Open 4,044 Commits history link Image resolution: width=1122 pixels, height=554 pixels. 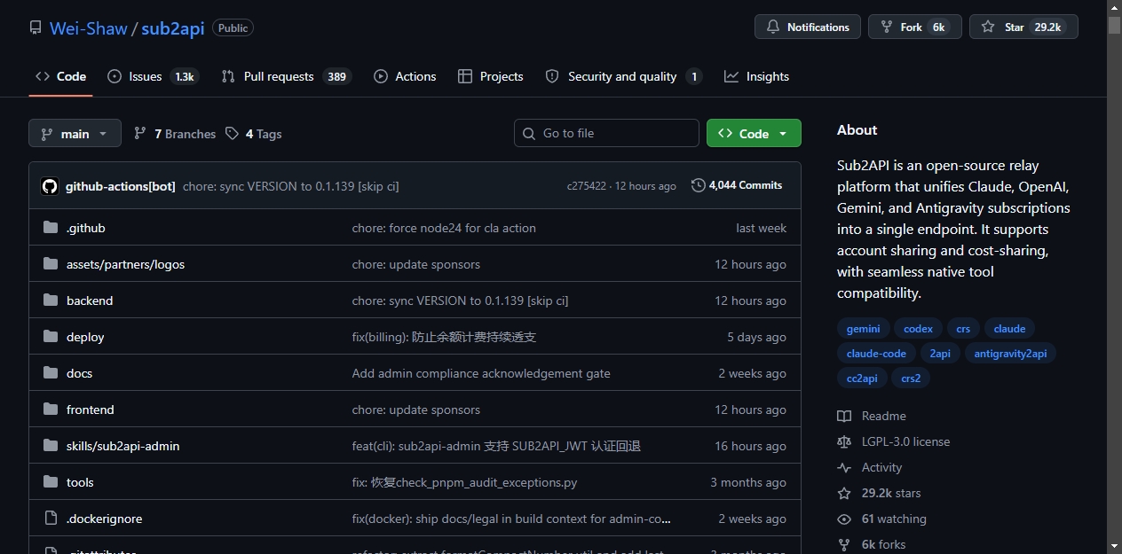tap(737, 185)
